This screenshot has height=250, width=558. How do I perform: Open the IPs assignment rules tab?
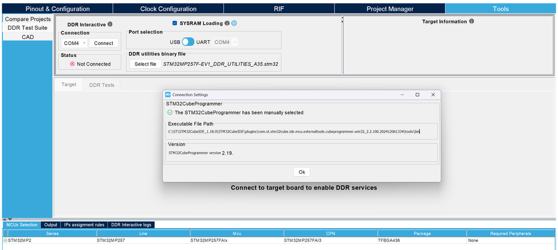(84, 225)
